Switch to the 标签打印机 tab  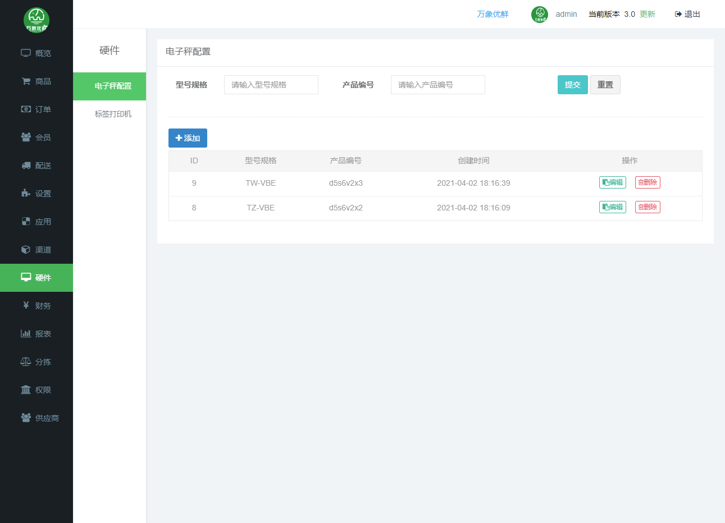[x=113, y=114]
